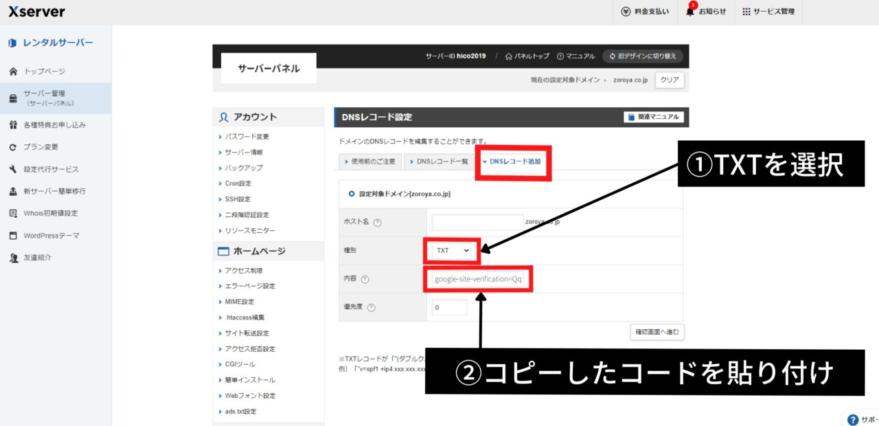The height and width of the screenshot is (426, 879).
Task: Switch to the 使用前のご注意 tab
Action: 369,161
